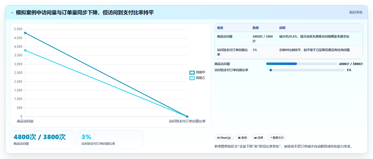Viewport: 373px width, 159px height.
Task: Click the 4800次 / 3800次 data card
Action: (43, 139)
